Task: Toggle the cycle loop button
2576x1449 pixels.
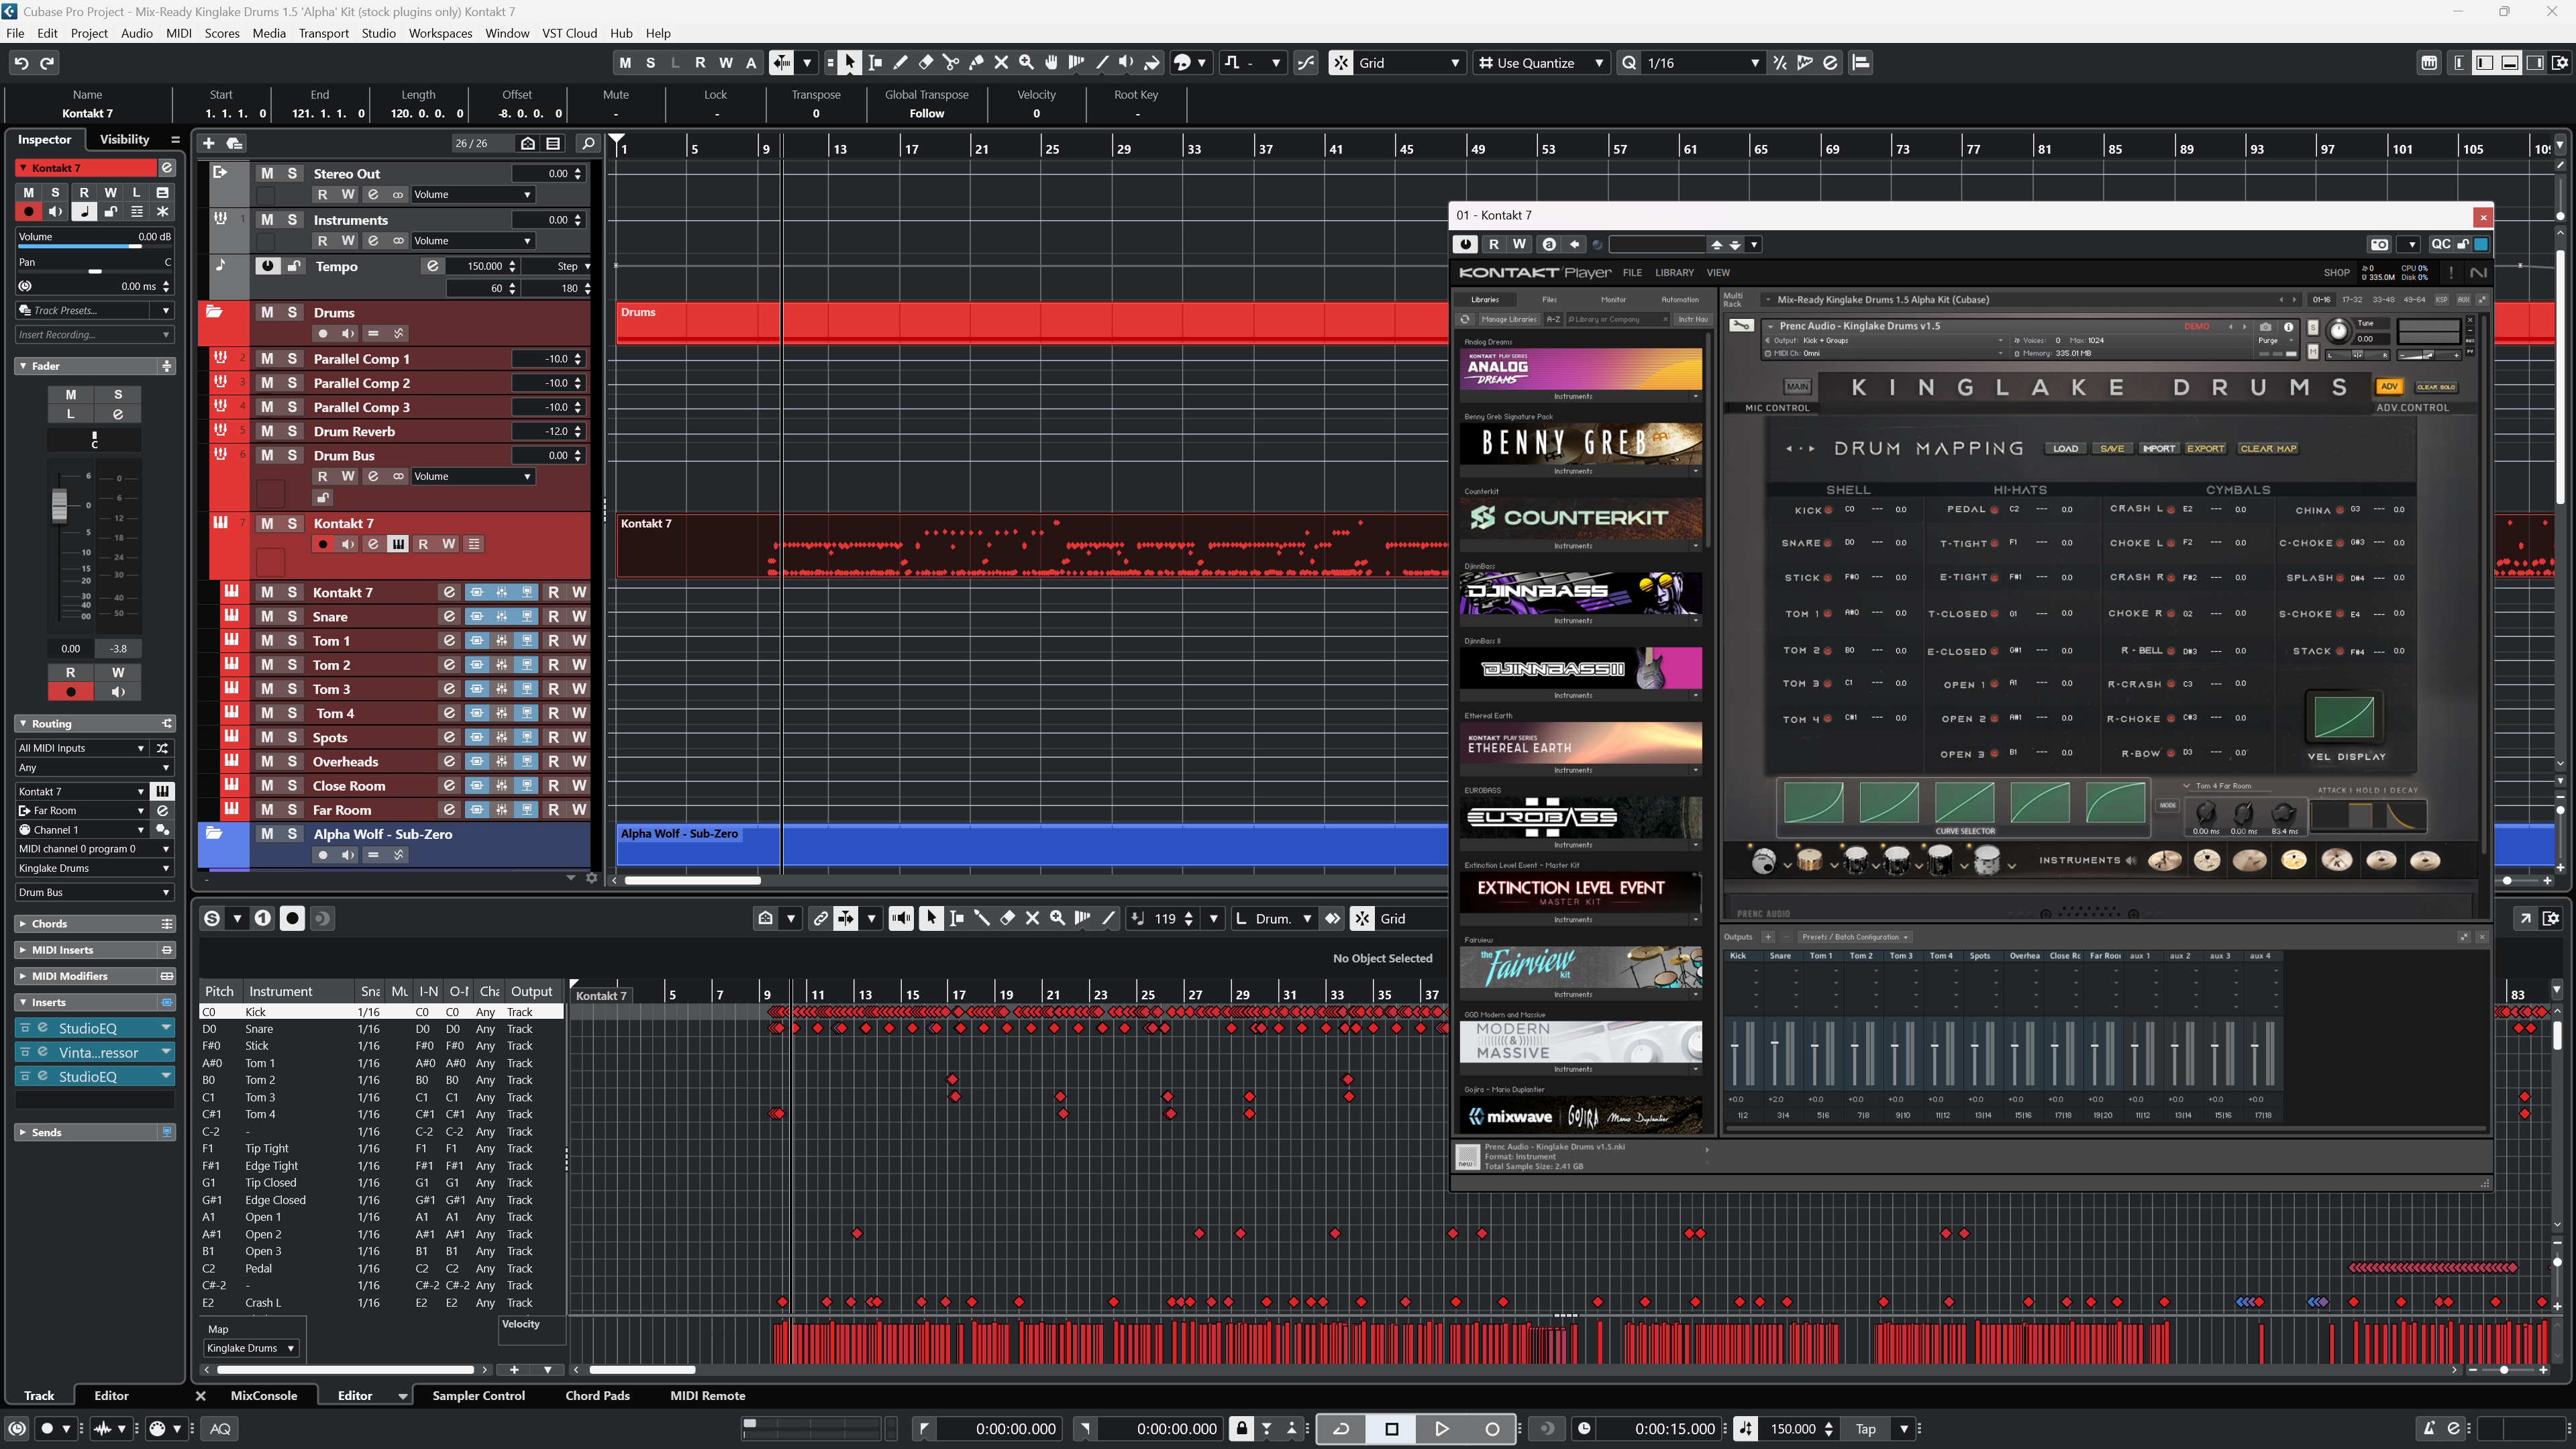Action: click(x=1341, y=1428)
